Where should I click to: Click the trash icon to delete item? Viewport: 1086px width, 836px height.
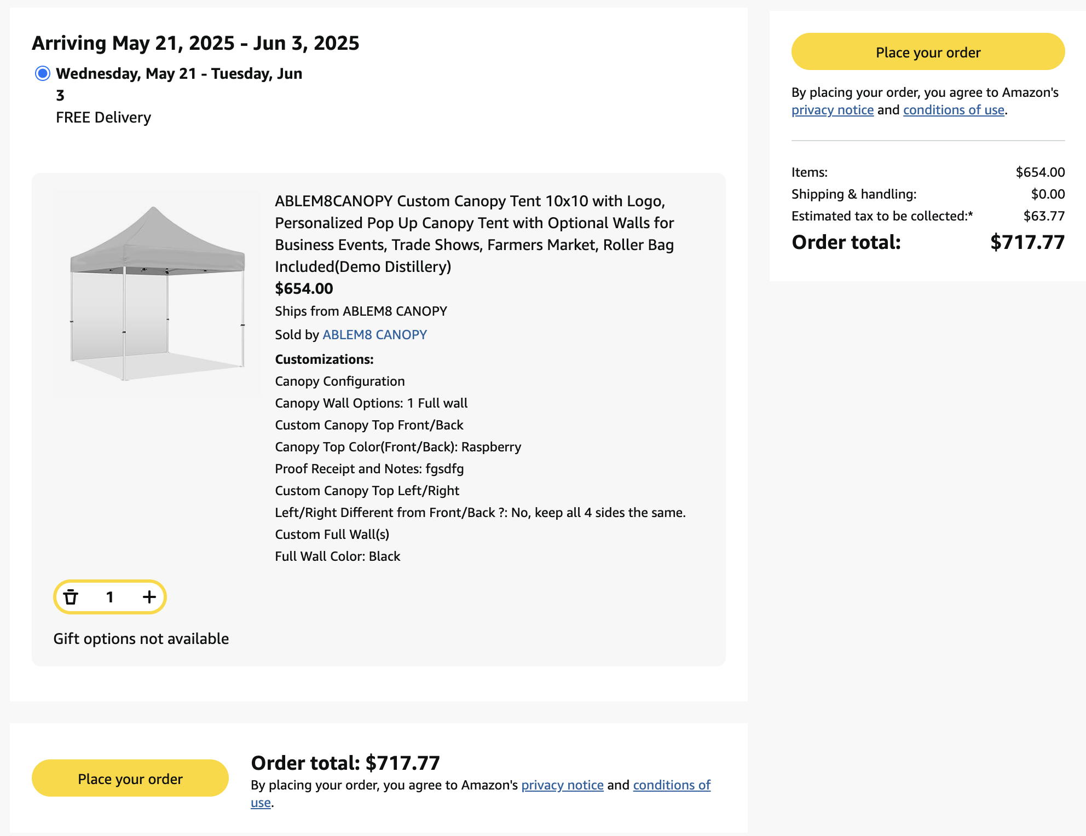(71, 597)
